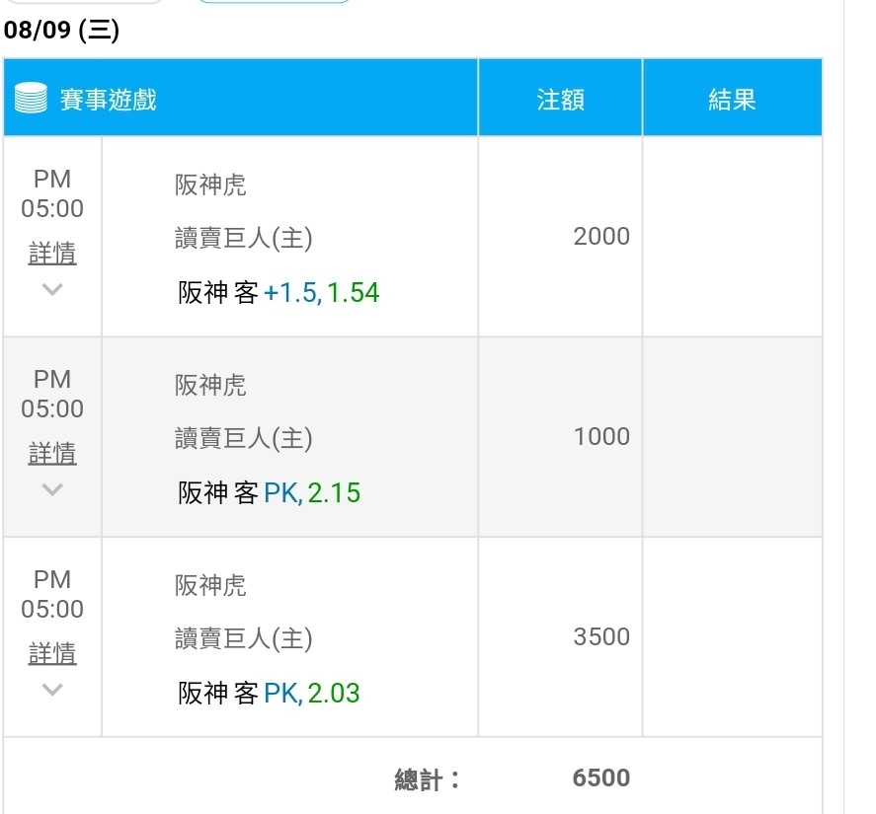Click the 注額 column header

(x=560, y=98)
